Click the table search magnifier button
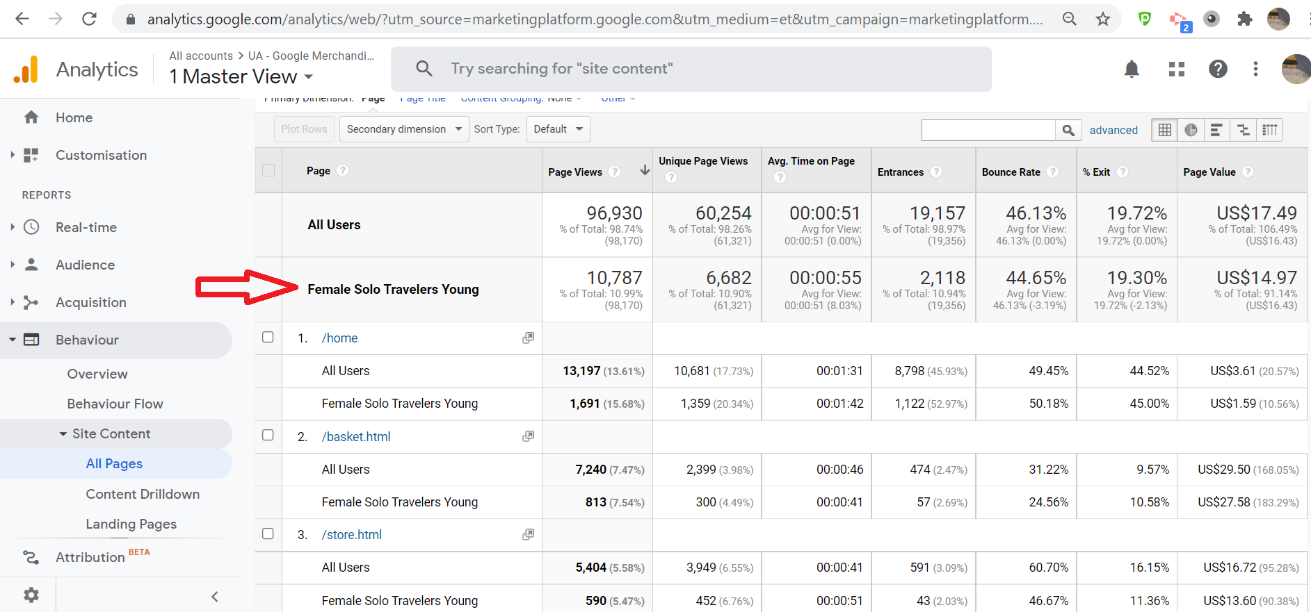The width and height of the screenshot is (1311, 612). [x=1068, y=130]
